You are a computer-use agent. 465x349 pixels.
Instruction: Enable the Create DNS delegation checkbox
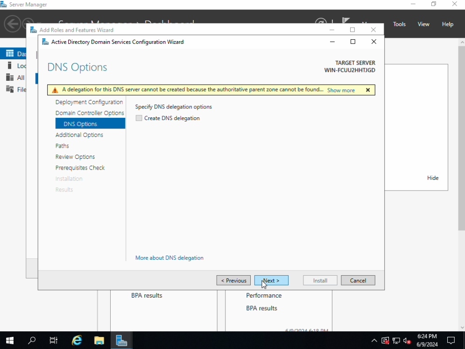tap(139, 118)
